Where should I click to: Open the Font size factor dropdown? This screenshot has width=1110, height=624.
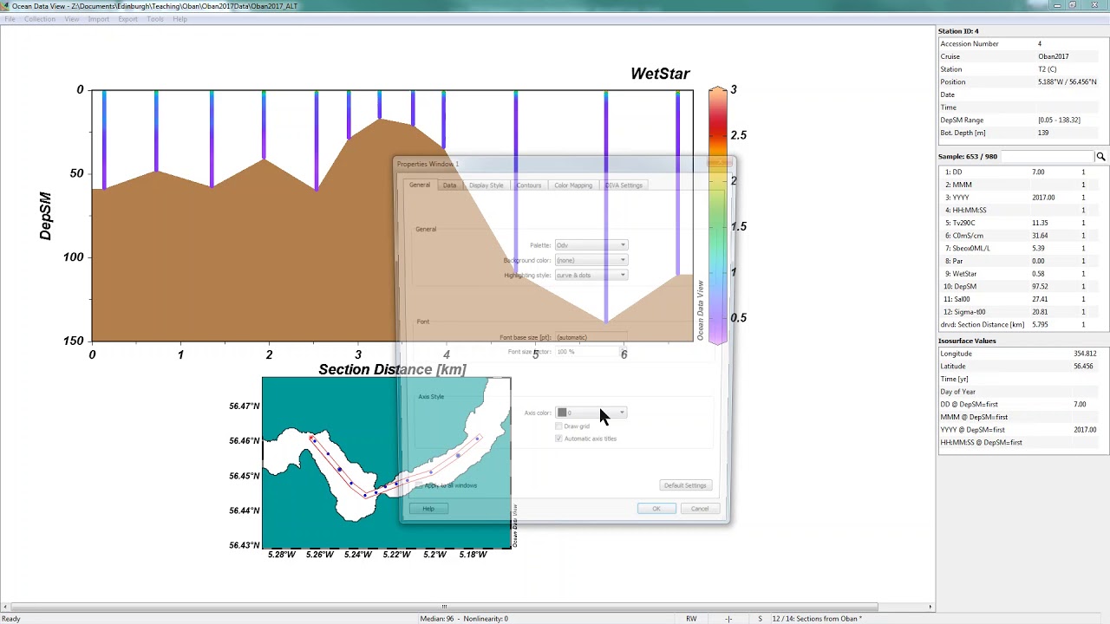[591, 352]
